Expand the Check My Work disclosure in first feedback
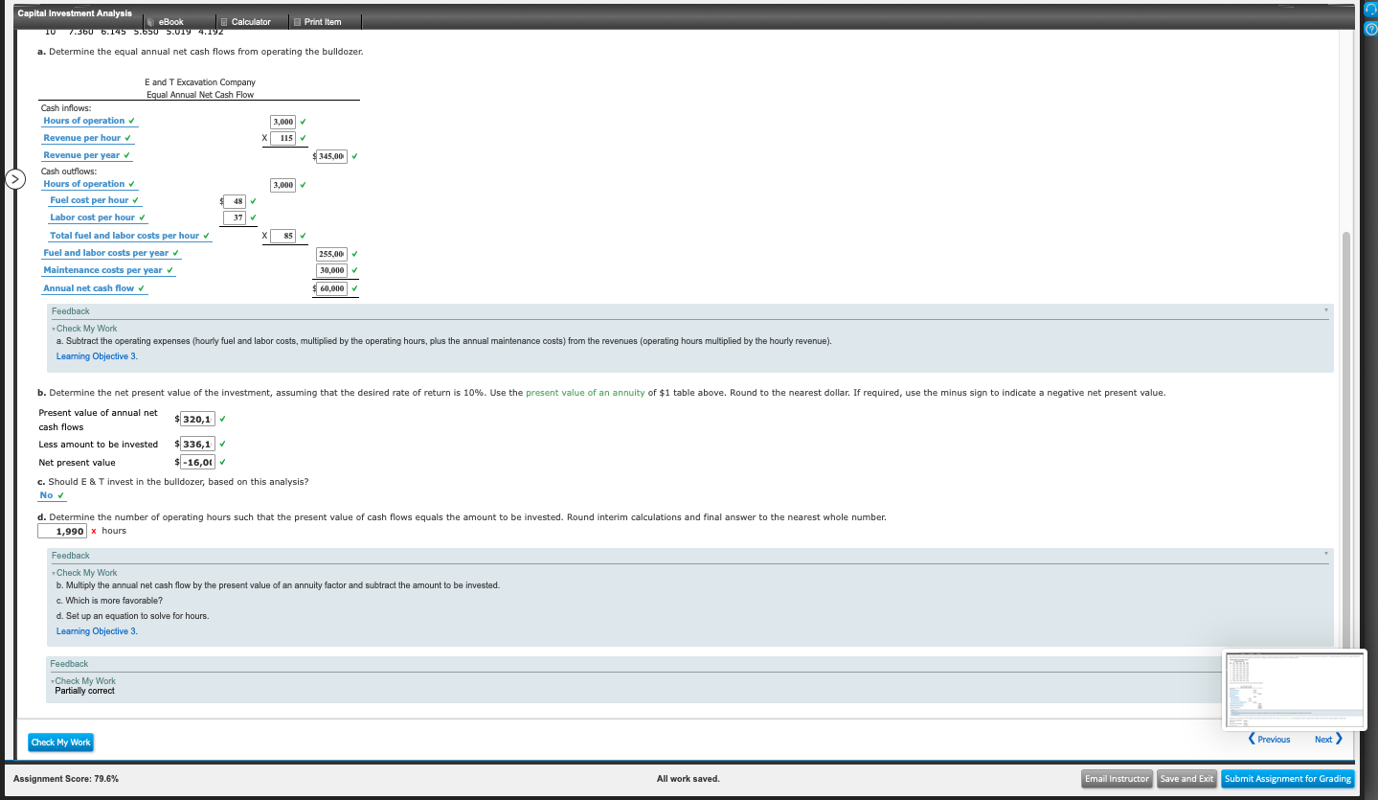This screenshot has width=1378, height=800. 84,328
